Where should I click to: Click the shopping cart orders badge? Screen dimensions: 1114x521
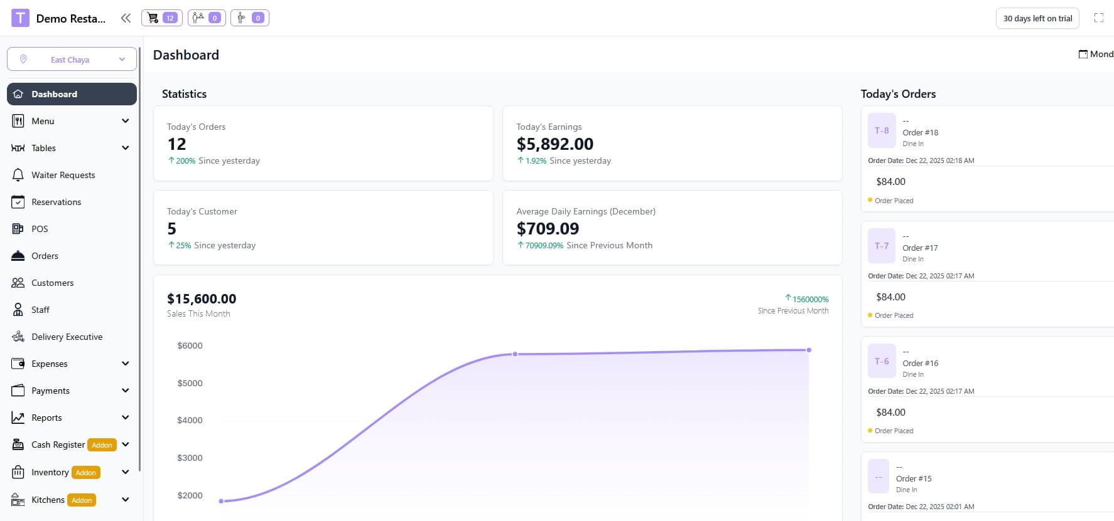tap(161, 18)
